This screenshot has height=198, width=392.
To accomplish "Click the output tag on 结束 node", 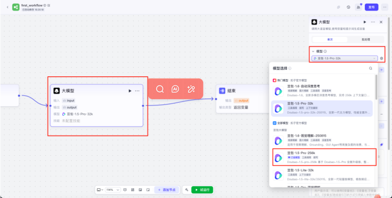I will [242, 101].
